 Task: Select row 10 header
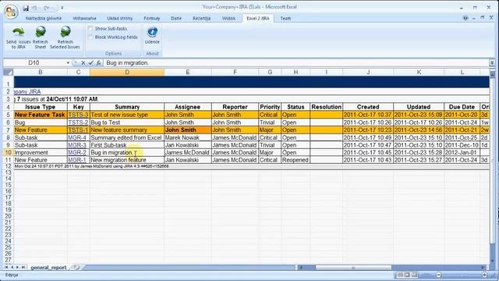[x=9, y=153]
